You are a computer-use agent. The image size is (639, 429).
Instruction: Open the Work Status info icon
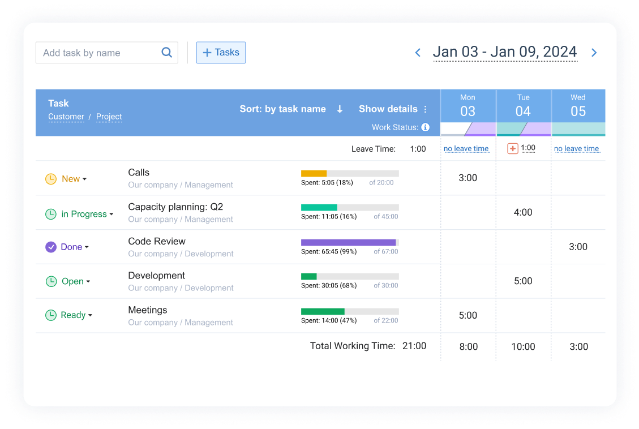pos(425,127)
